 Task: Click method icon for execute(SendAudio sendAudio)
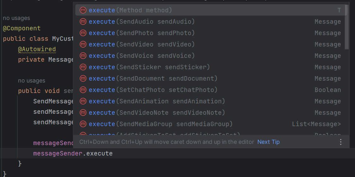(83, 21)
